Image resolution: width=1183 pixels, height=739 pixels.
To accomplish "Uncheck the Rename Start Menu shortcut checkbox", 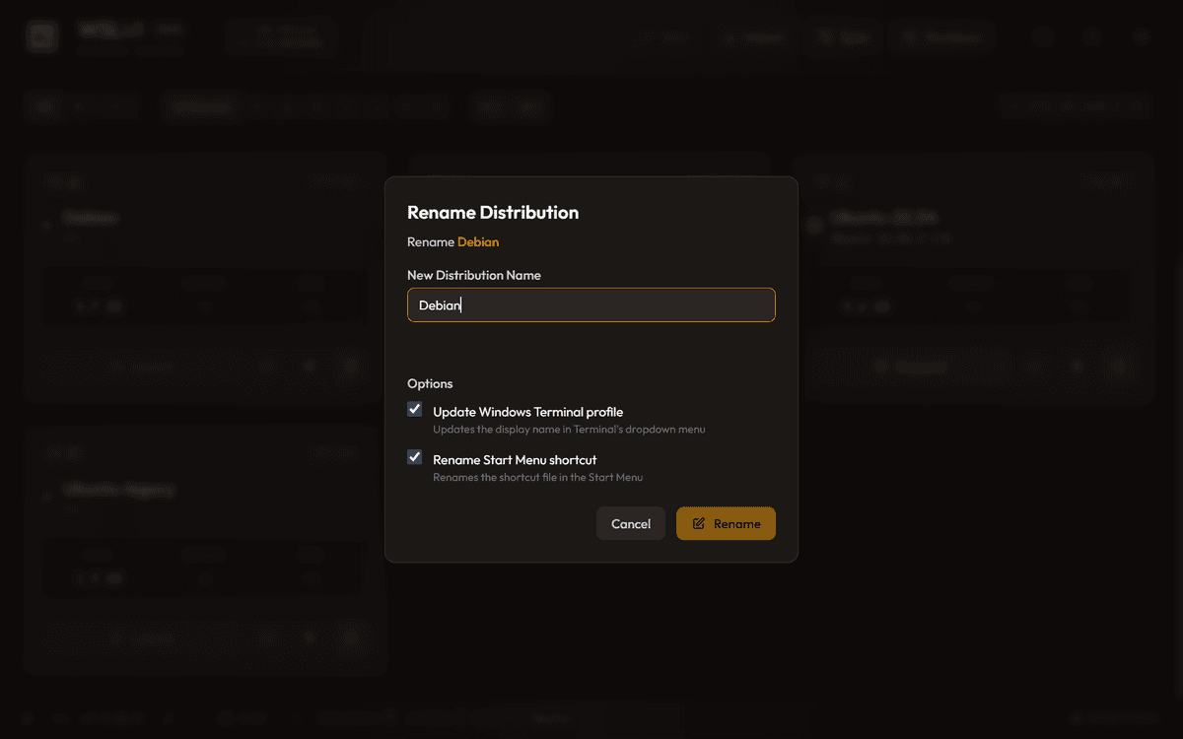I will tap(415, 457).
